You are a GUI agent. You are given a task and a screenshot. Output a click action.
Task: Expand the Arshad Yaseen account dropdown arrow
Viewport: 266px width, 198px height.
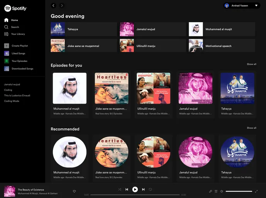[x=256, y=5]
